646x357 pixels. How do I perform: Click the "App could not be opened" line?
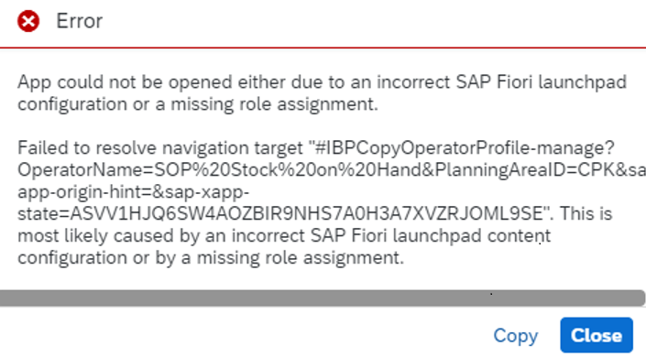coord(323,82)
